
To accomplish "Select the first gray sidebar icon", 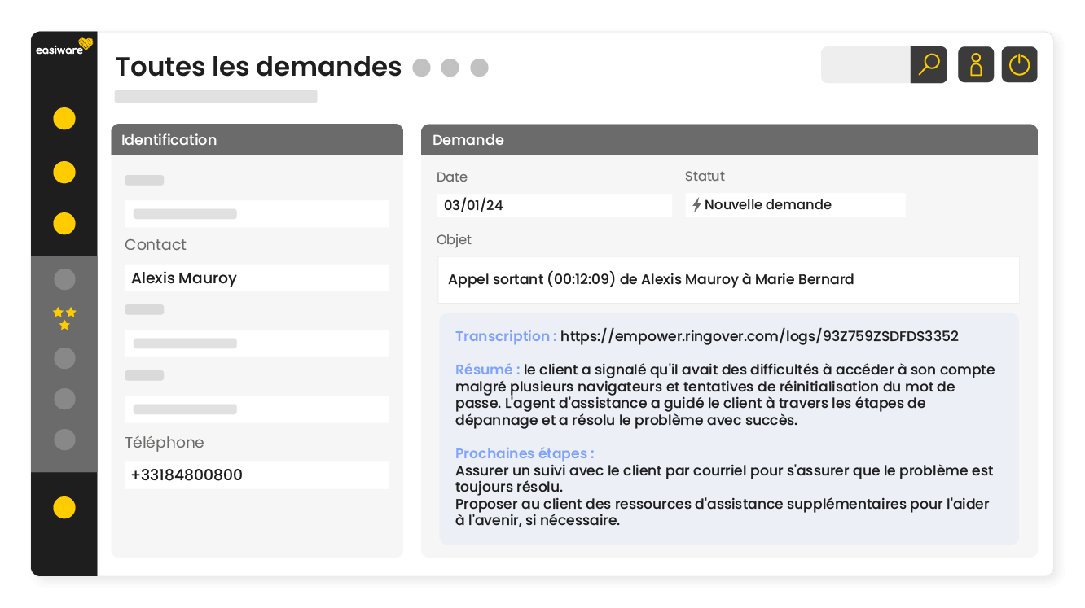I will (64, 278).
